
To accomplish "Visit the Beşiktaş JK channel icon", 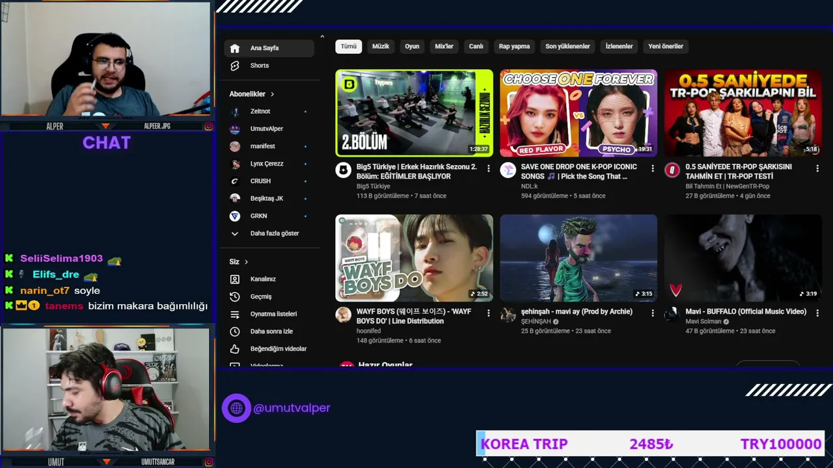I will pos(235,198).
